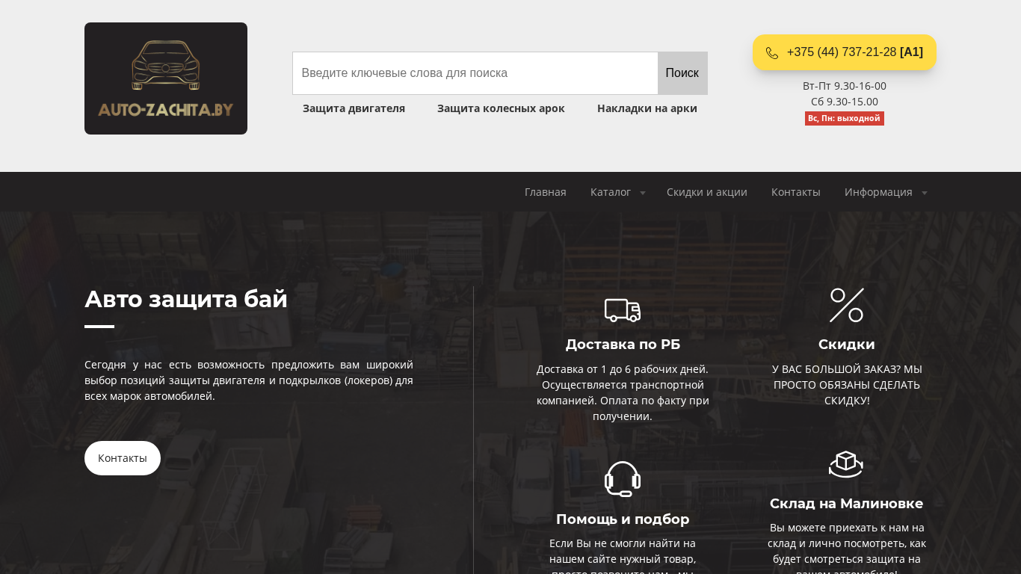Open the Накладки на арки link
Image resolution: width=1021 pixels, height=574 pixels.
click(x=647, y=108)
